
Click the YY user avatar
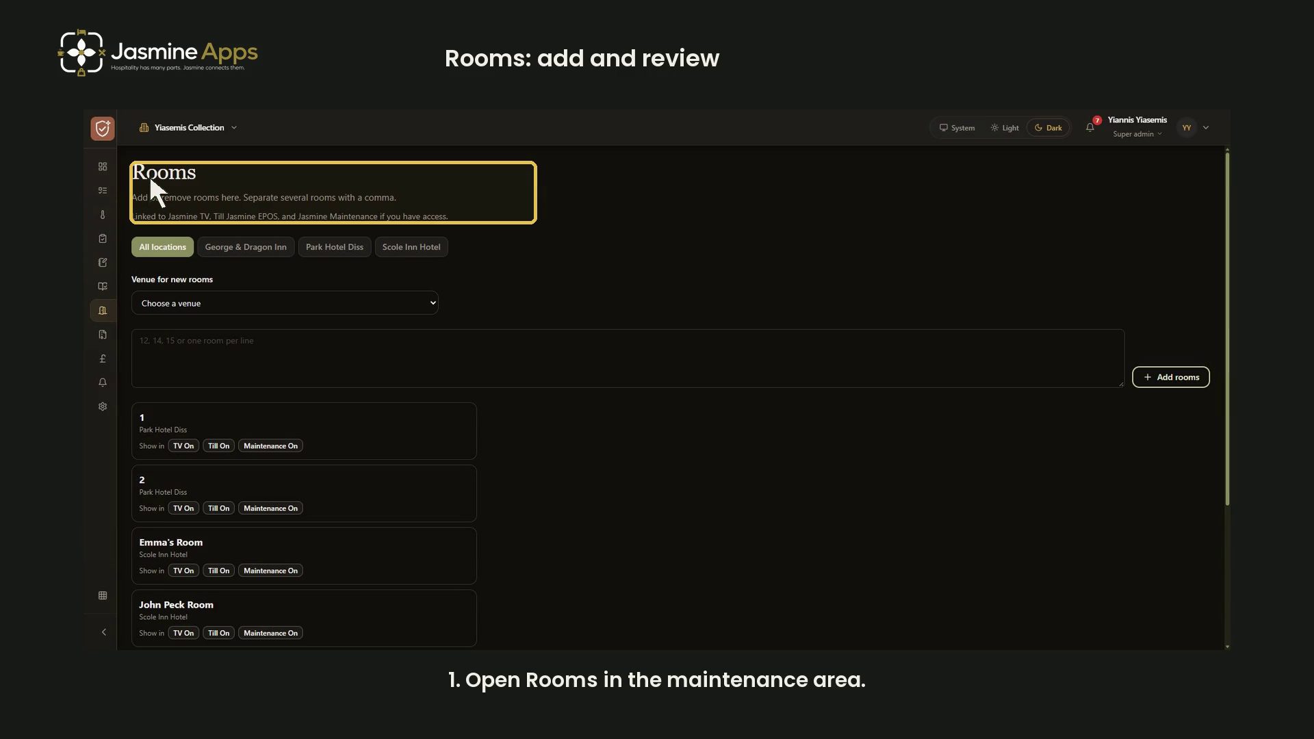click(x=1187, y=128)
